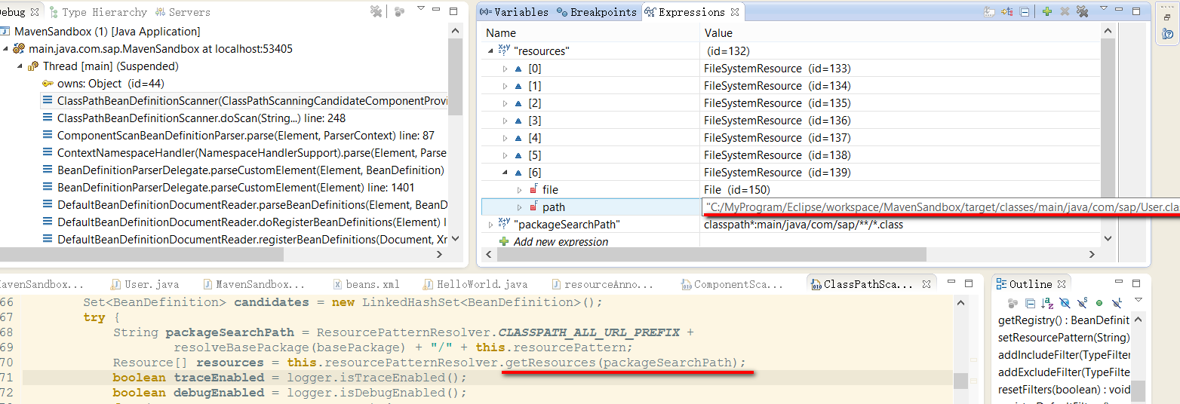The width and height of the screenshot is (1180, 404).
Task: Expand the [0] array element
Action: coord(505,68)
